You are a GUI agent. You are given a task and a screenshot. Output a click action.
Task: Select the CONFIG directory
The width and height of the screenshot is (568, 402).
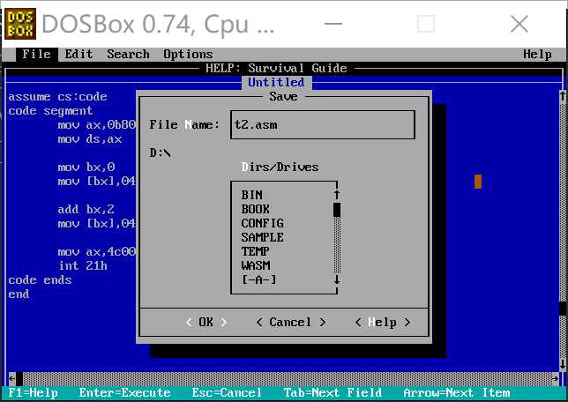click(x=262, y=223)
